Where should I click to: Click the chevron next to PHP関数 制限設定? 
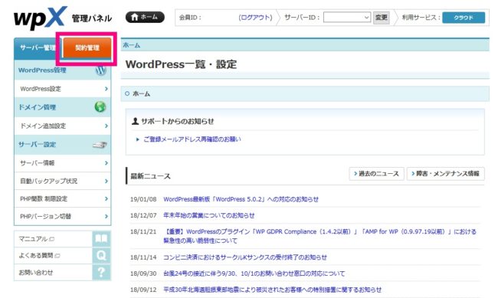[x=106, y=199]
